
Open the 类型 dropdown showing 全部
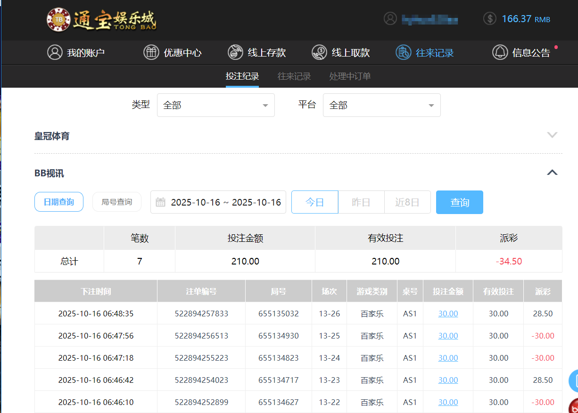point(215,105)
